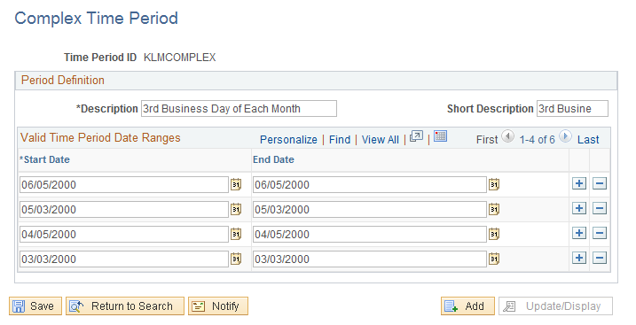Jump to First rows link

[487, 140]
